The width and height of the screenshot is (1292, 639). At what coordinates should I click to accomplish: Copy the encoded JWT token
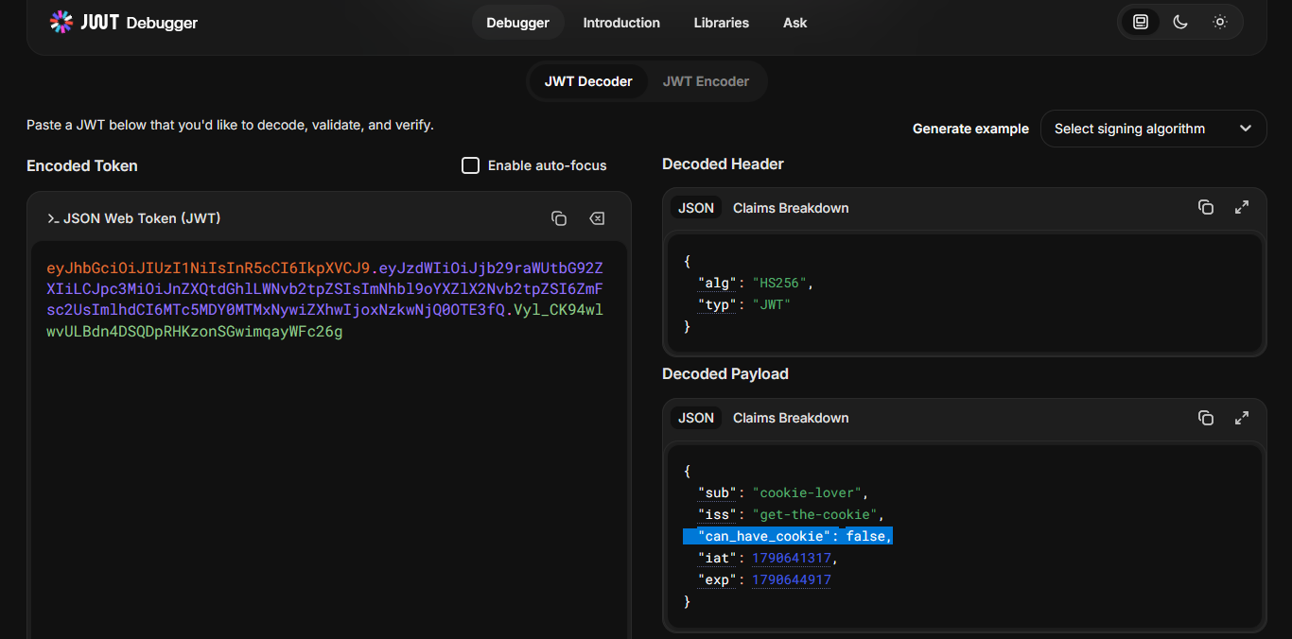coord(559,218)
